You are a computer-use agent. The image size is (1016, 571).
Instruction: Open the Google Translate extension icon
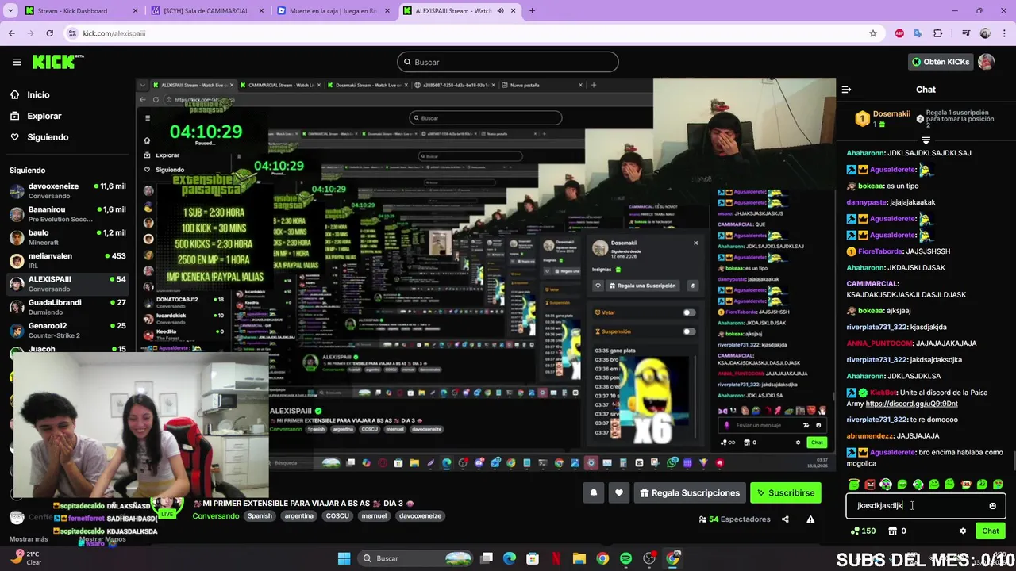pos(918,33)
